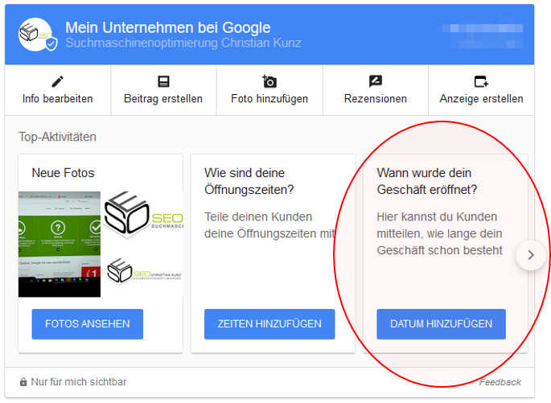Open the Rezensionen label
This screenshot has width=551, height=403.
[x=376, y=99]
